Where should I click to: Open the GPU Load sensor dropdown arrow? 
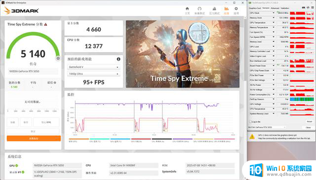tap(274, 46)
